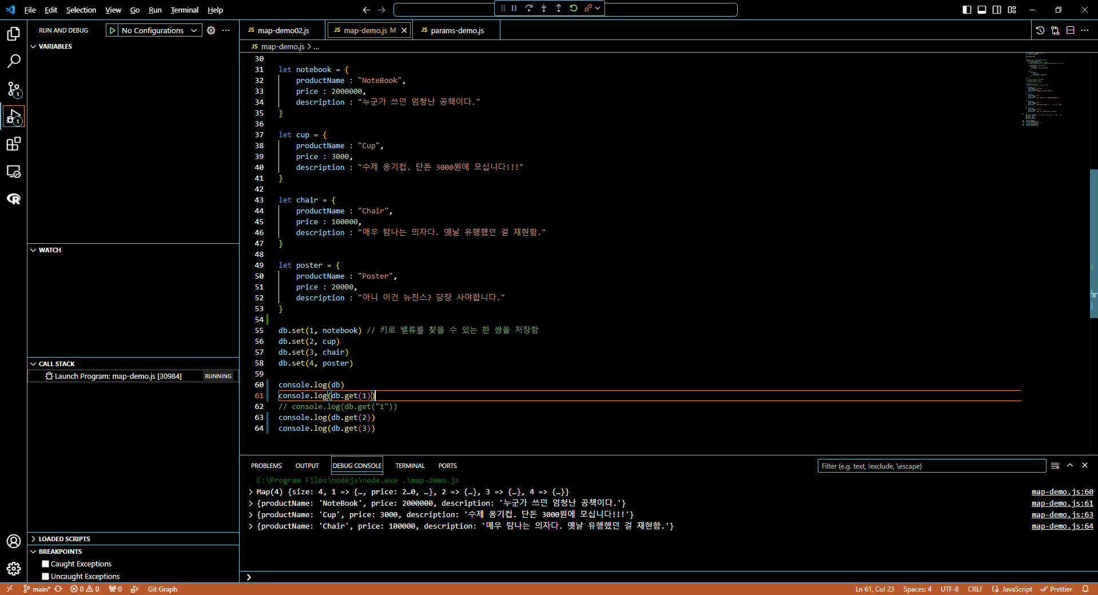Open editor more actions ellipsis
Image resolution: width=1098 pixels, height=595 pixels.
point(1085,30)
